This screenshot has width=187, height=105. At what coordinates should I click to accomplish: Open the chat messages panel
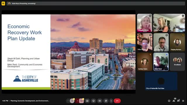(179, 101)
